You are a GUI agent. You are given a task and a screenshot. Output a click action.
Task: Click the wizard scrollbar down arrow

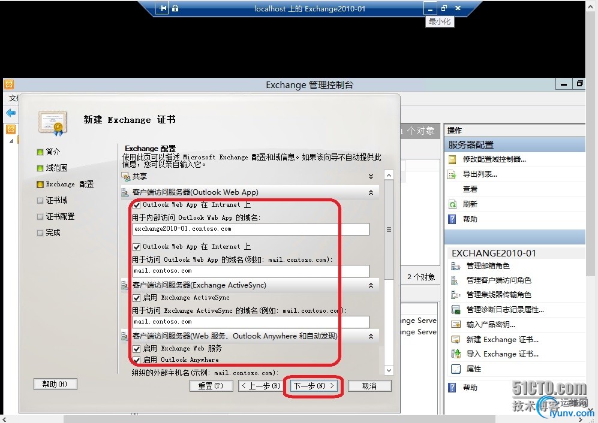coord(389,370)
